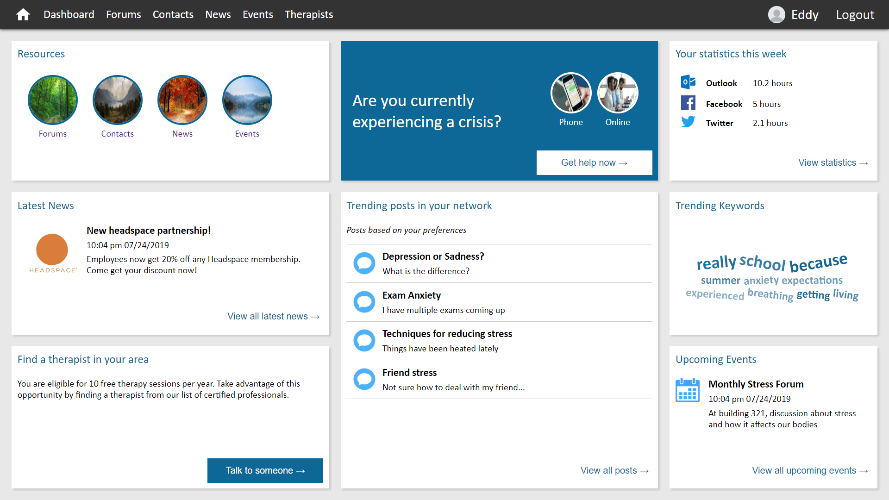Screen dimensions: 889x500
Task: View all latest news link
Action: pos(274,316)
